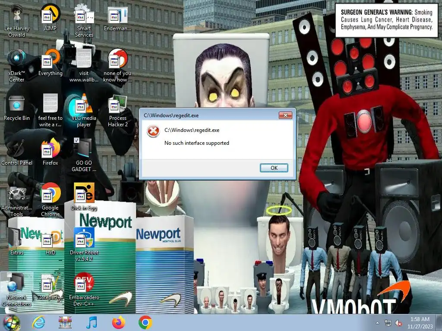
Task: Select the 'visit www.wallb...' text file
Action: click(84, 66)
